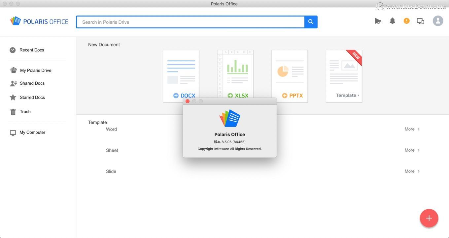Open Recent Docs in sidebar
The image size is (449, 238).
coord(32,50)
